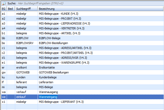
Task: Click search term erstkont
Action: pos(21,67)
